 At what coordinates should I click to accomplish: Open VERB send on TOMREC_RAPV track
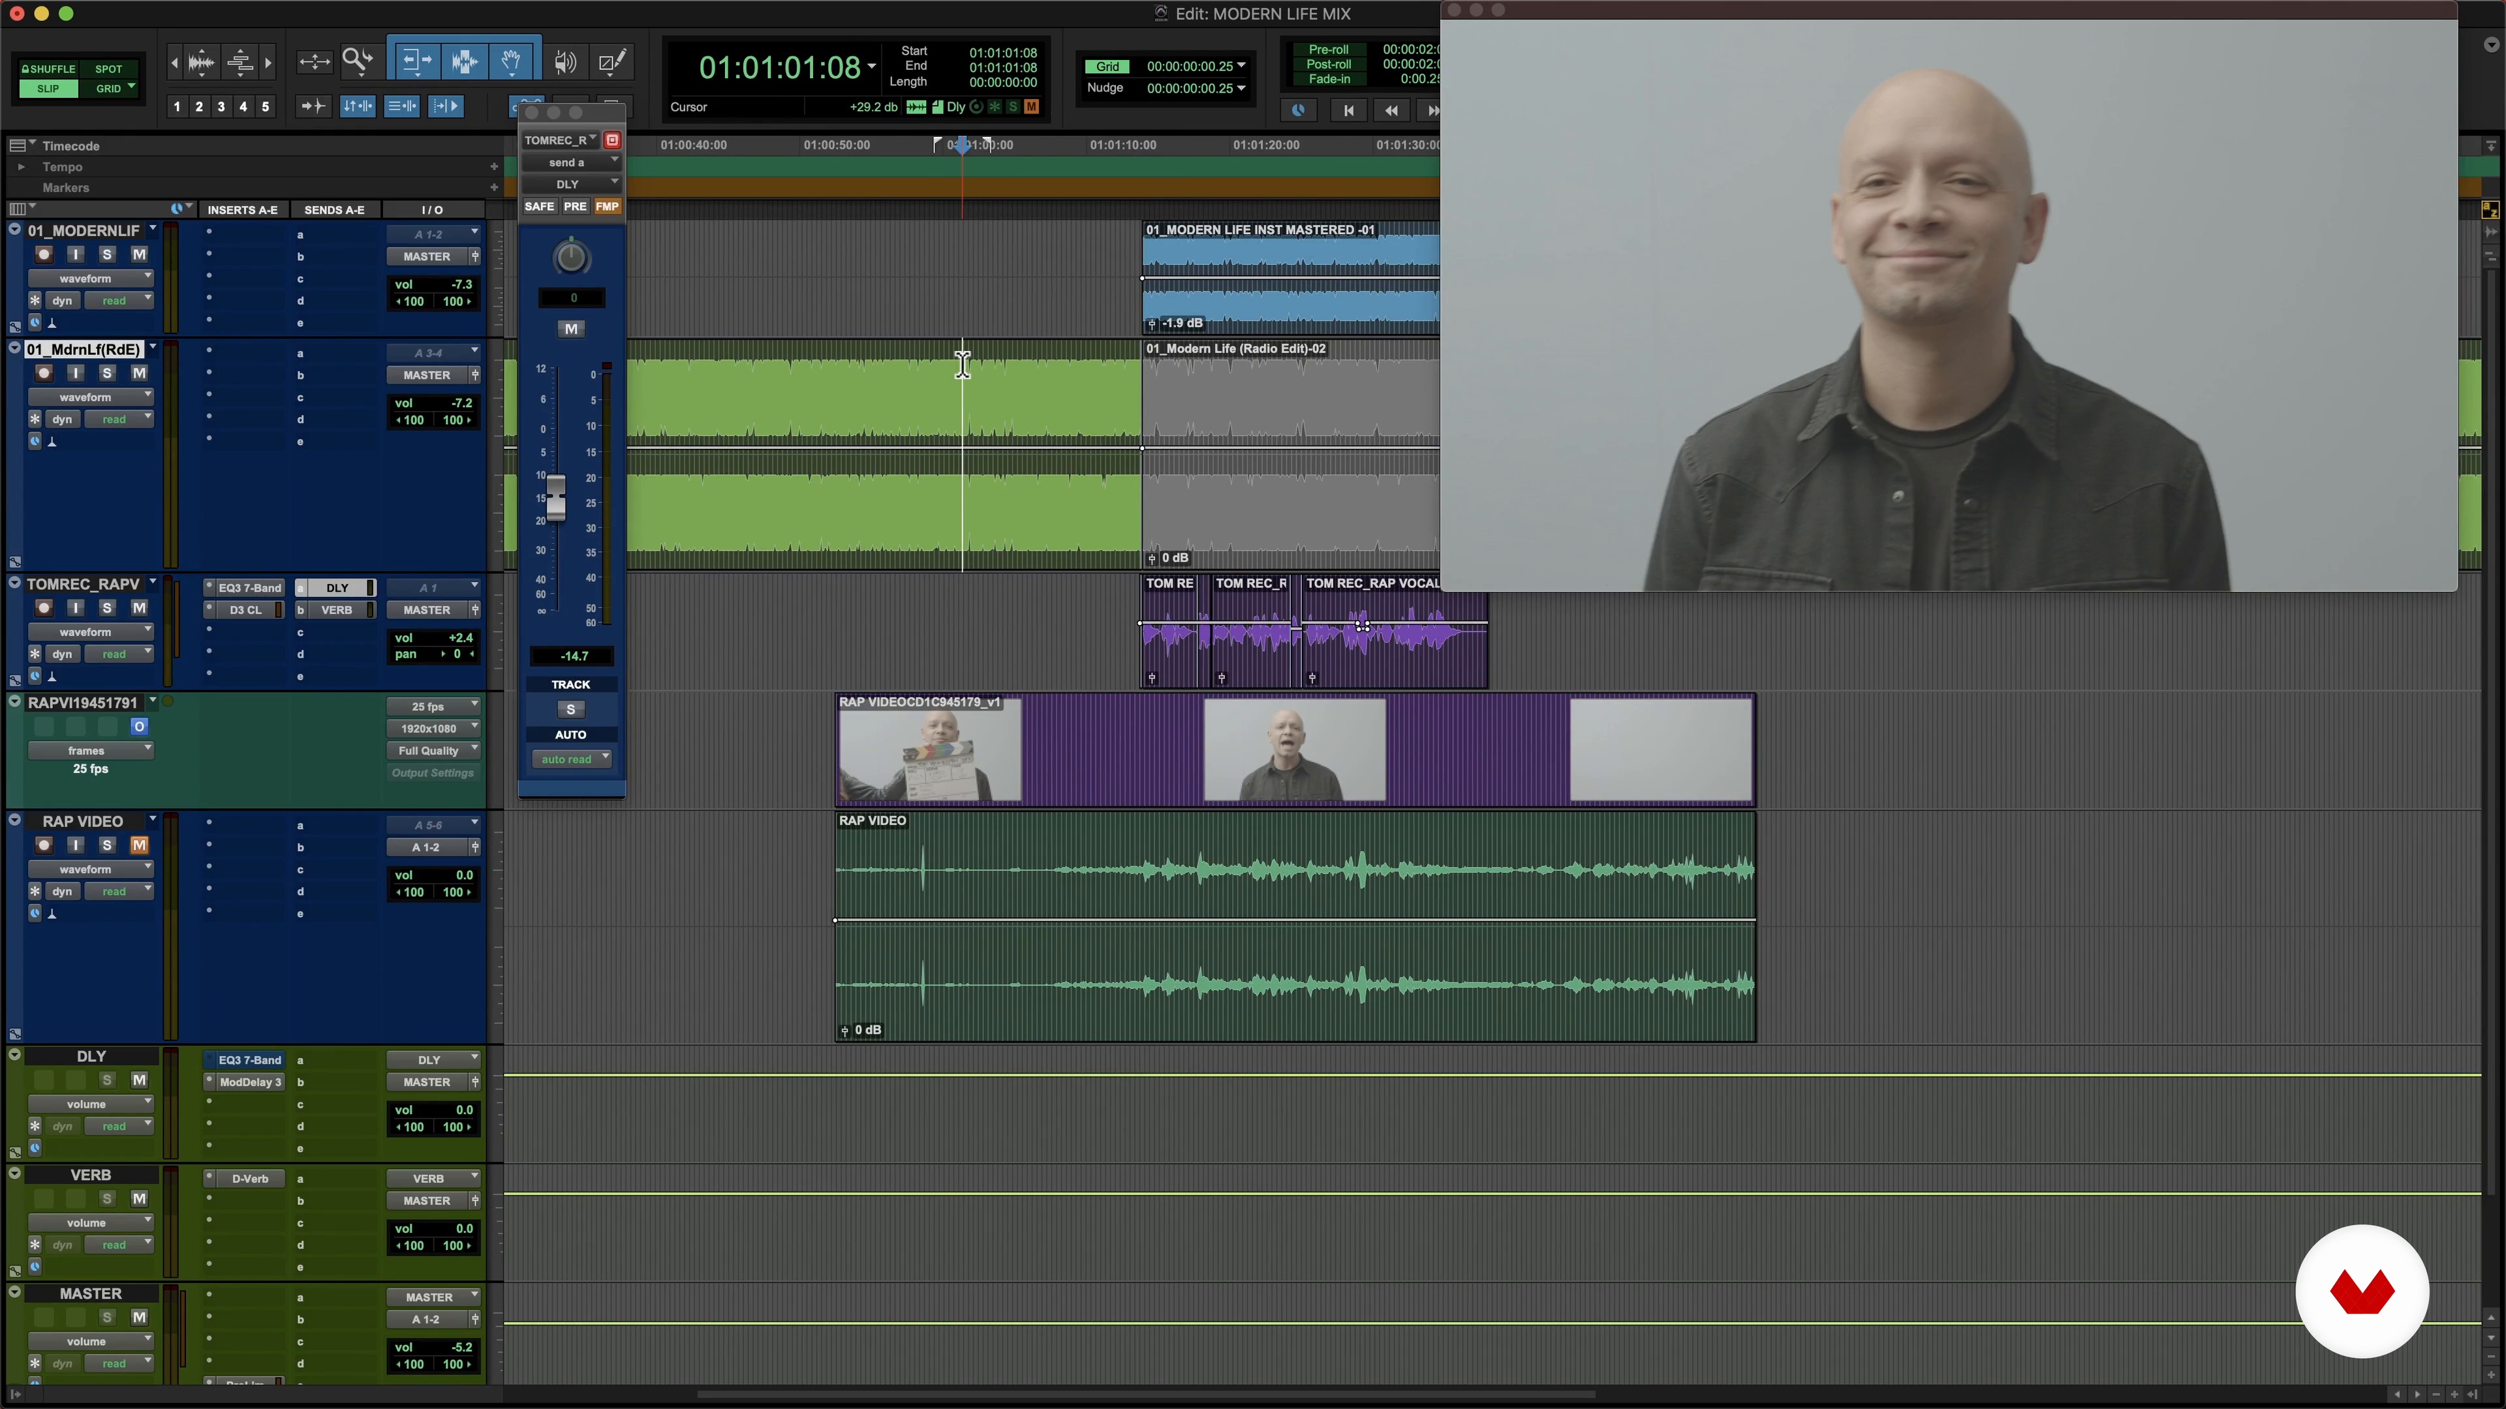tap(337, 611)
